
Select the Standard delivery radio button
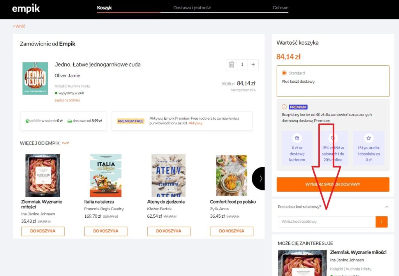point(284,73)
